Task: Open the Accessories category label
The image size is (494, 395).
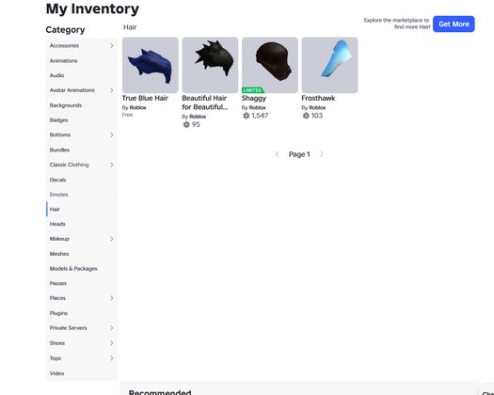Action: [x=64, y=46]
